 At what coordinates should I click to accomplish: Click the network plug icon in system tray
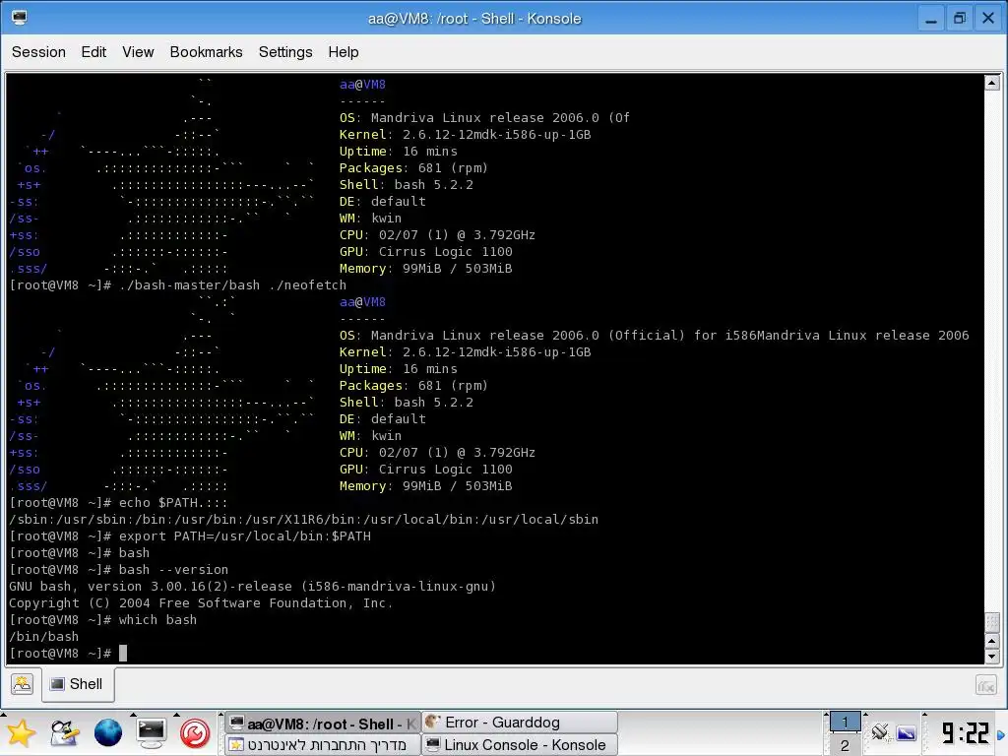[x=879, y=732]
